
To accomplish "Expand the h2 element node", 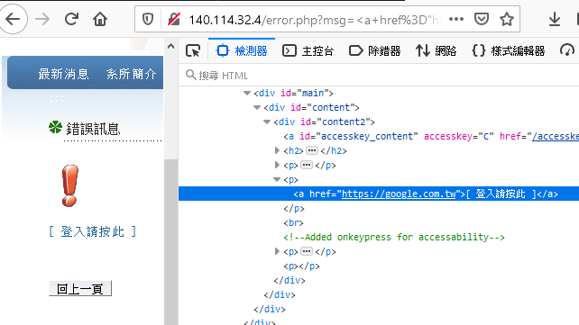I will coord(277,150).
